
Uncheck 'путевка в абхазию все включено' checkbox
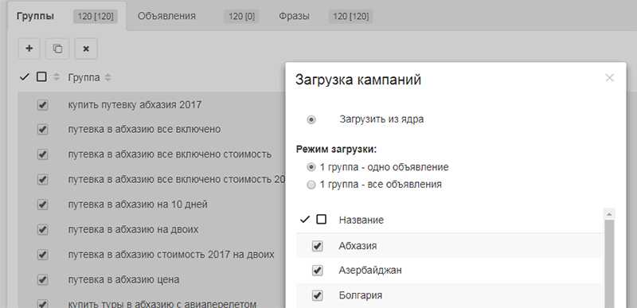click(x=42, y=130)
